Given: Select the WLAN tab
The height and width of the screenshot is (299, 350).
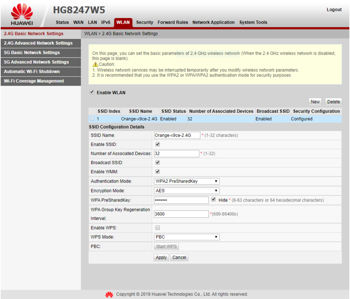Looking at the screenshot, I should point(123,22).
